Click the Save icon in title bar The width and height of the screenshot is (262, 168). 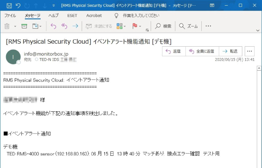(9, 6)
